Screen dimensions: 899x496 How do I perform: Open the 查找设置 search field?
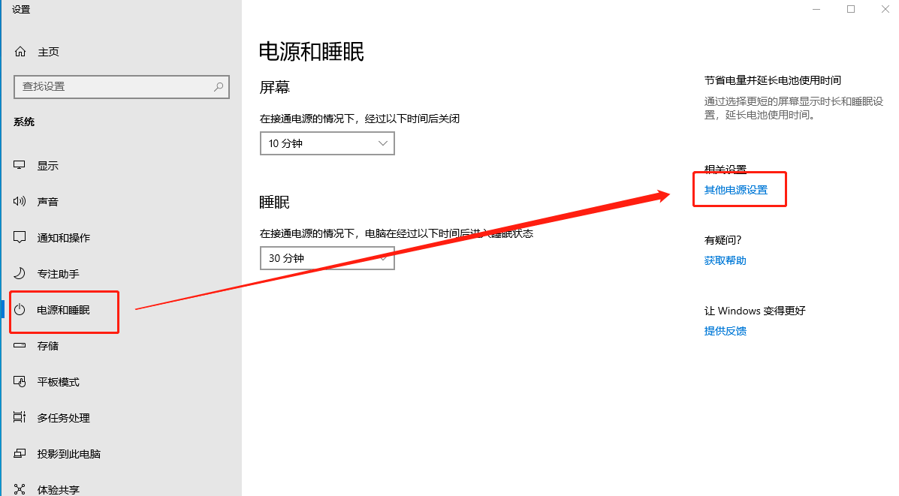coord(113,87)
